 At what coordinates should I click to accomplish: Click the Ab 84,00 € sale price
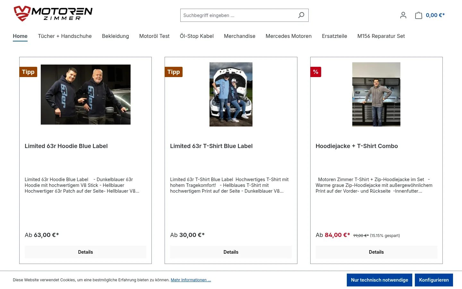333,235
